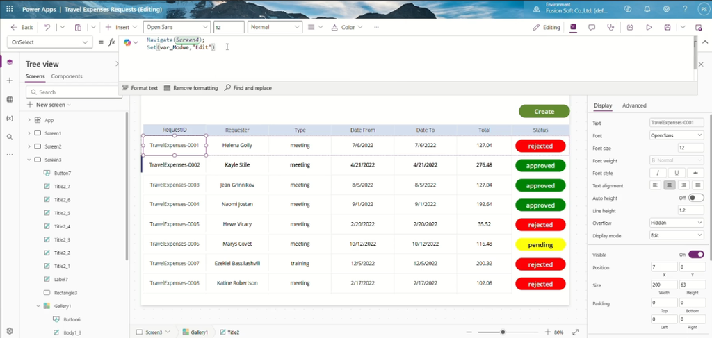712x338 pixels.
Task: Open the Copilot formula assistant icon
Action: tap(127, 42)
